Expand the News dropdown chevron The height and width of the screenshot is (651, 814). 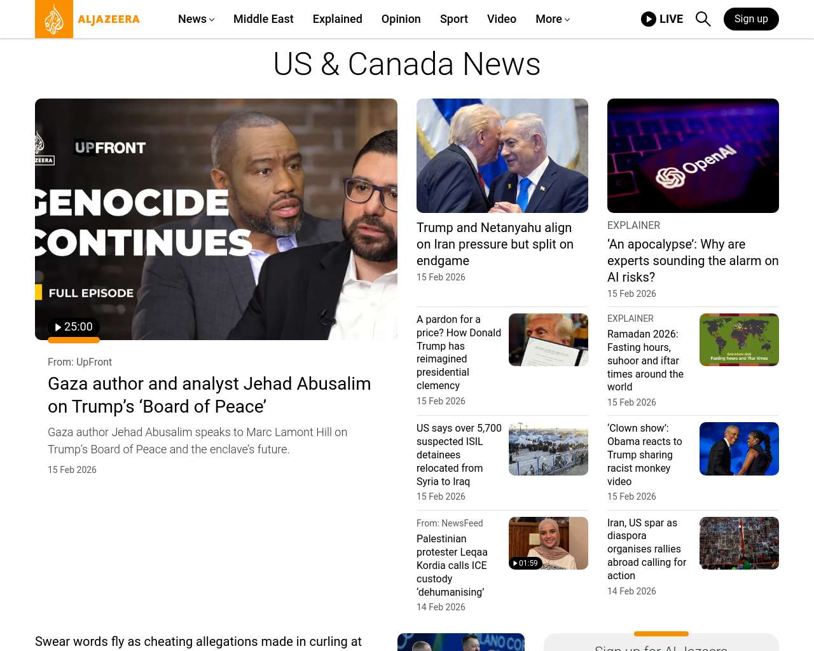(x=212, y=20)
